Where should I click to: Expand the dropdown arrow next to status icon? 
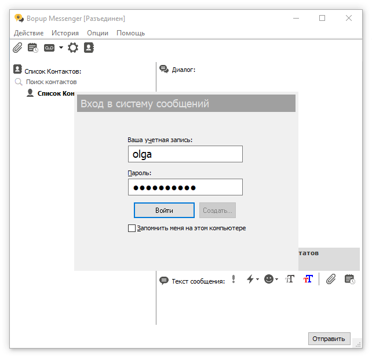pos(61,48)
